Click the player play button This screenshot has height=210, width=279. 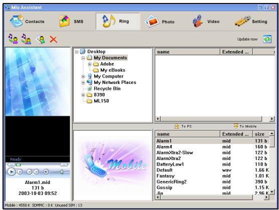click(x=12, y=172)
